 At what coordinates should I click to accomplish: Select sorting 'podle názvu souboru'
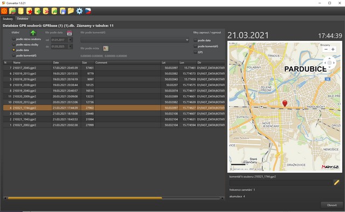pos(26,39)
